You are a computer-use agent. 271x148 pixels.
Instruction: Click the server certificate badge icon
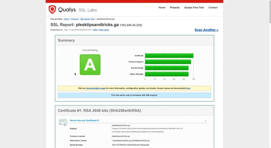[x=63, y=123]
